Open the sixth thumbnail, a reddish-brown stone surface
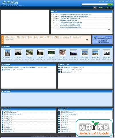The height and width of the screenshot is (138, 115). (x=62, y=53)
